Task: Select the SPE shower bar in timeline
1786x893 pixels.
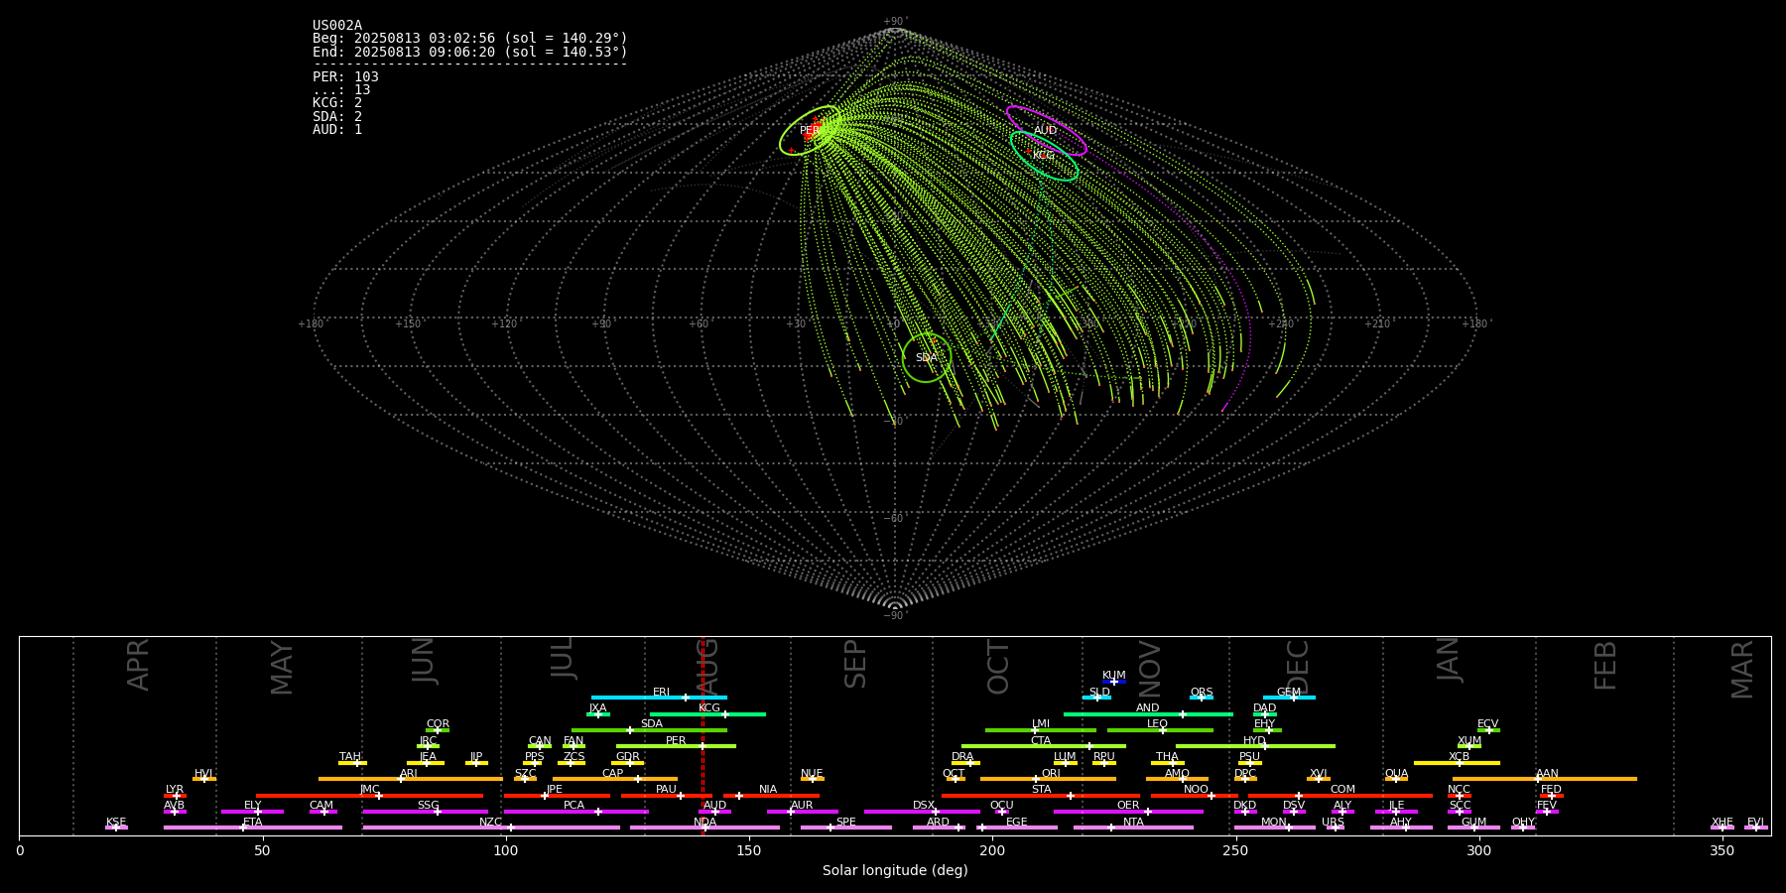Action: (x=846, y=828)
